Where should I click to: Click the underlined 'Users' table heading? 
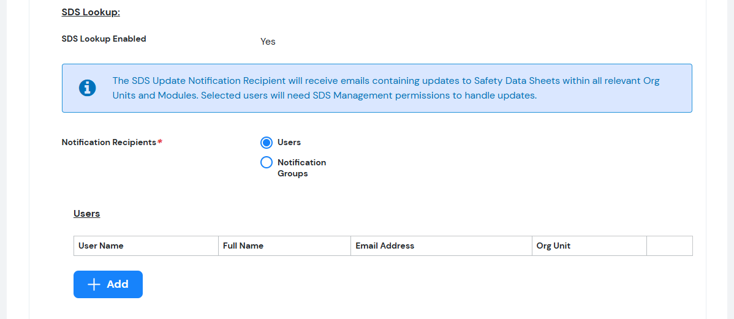pyautogui.click(x=86, y=214)
